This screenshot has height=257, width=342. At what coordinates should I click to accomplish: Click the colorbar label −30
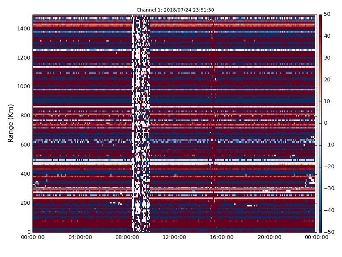(x=329, y=188)
